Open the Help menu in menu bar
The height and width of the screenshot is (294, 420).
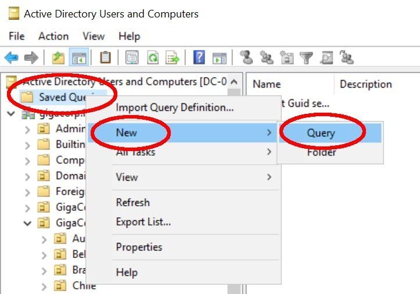(x=130, y=36)
